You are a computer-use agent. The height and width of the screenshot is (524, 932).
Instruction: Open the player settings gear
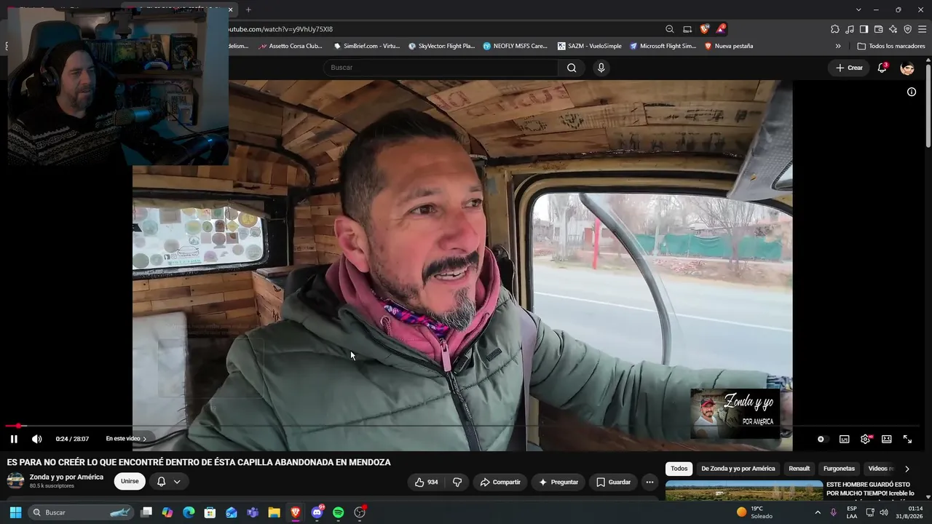(x=866, y=439)
